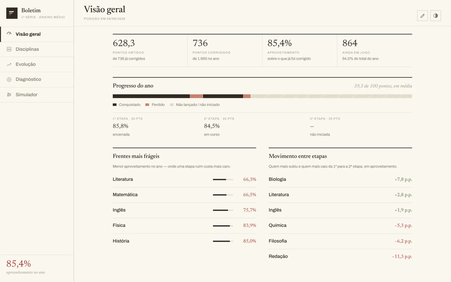Click the trending line Evolução icon

tap(9, 64)
